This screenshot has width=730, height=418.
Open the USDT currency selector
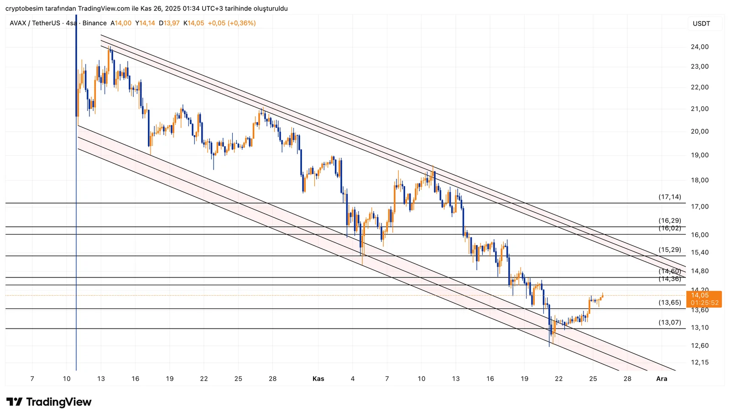(x=701, y=24)
